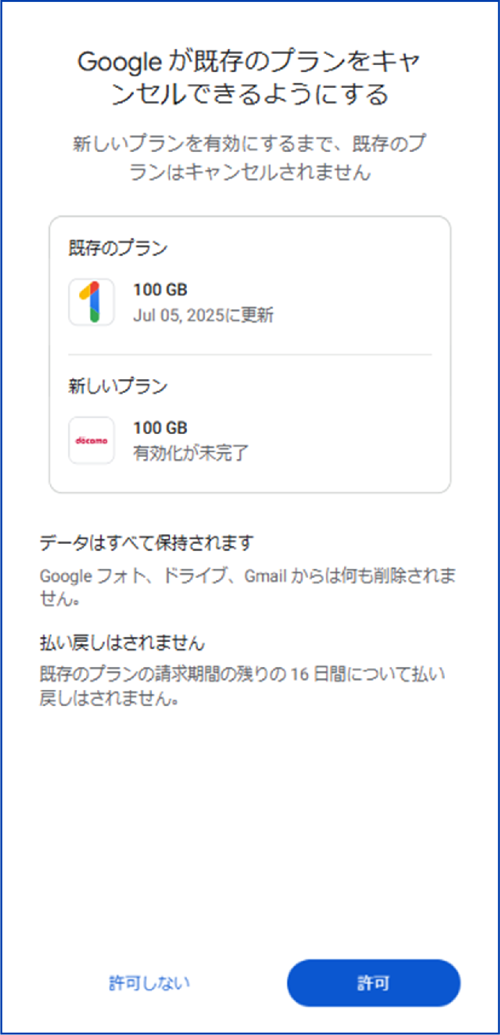Click the 16 日間 refund notice text

(243, 686)
